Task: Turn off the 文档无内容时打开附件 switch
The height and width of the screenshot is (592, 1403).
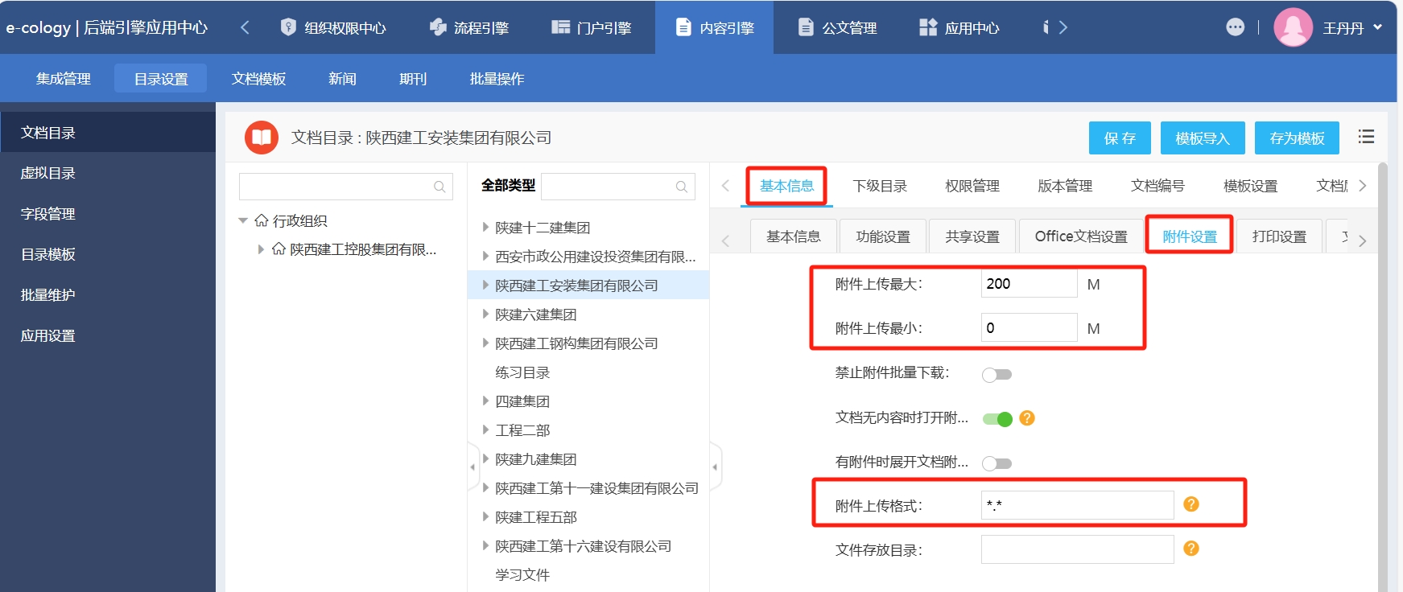Action: 997,419
